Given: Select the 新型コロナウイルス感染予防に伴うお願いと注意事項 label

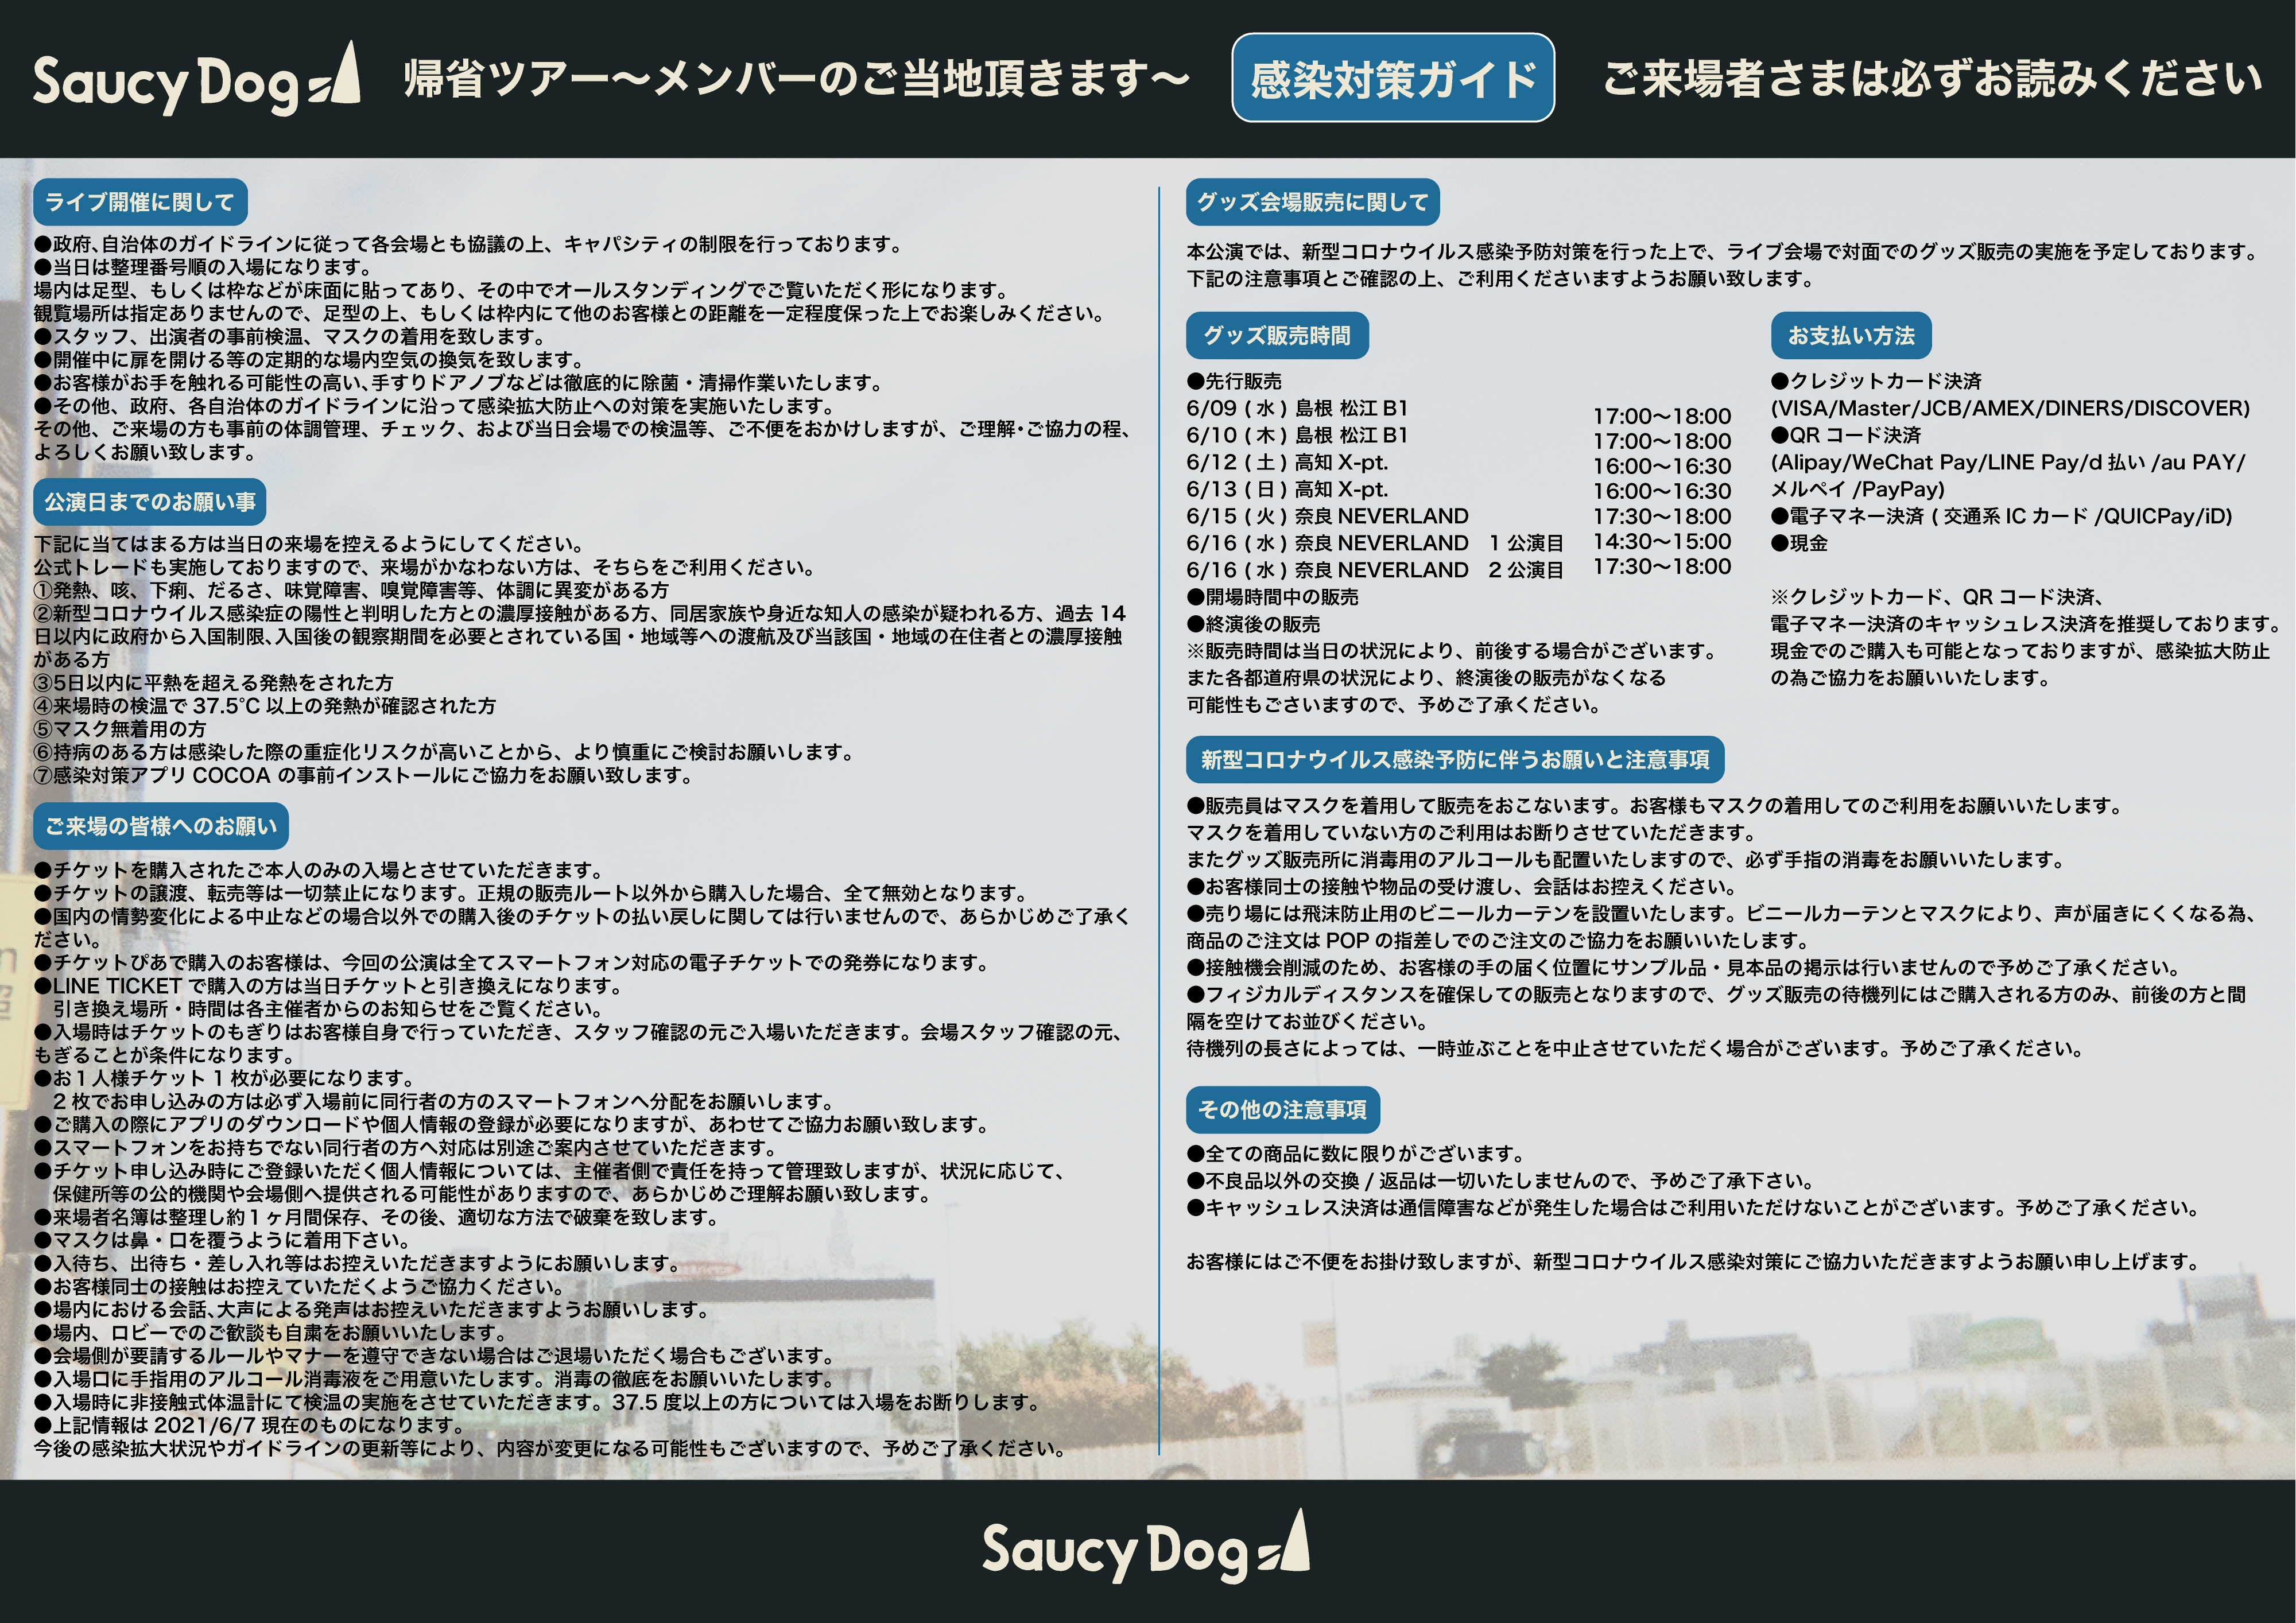Looking at the screenshot, I should click(x=1455, y=759).
